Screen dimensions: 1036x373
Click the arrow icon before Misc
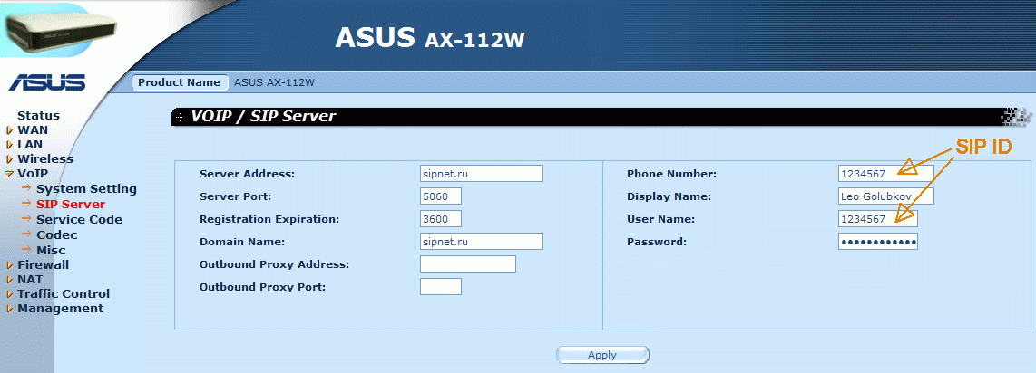25,250
